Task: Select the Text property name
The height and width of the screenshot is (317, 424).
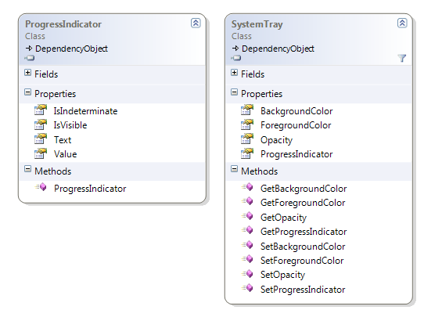Action: [63, 140]
